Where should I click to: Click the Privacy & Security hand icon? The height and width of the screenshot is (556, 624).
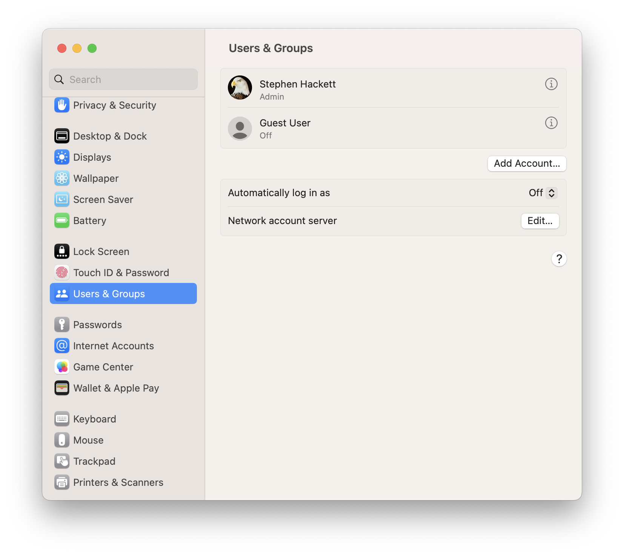point(62,105)
